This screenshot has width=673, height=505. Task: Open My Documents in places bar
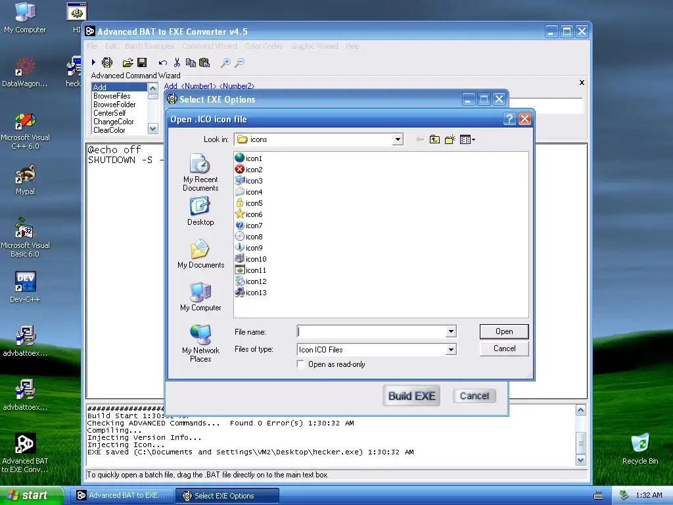click(200, 254)
